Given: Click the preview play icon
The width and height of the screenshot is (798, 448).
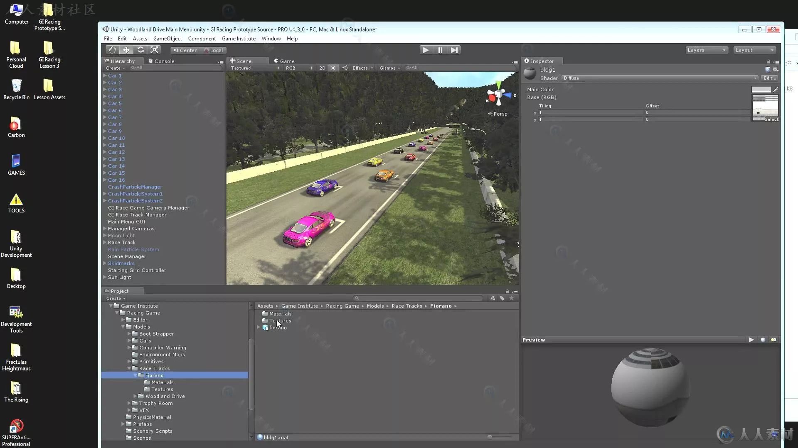Looking at the screenshot, I should pyautogui.click(x=751, y=340).
